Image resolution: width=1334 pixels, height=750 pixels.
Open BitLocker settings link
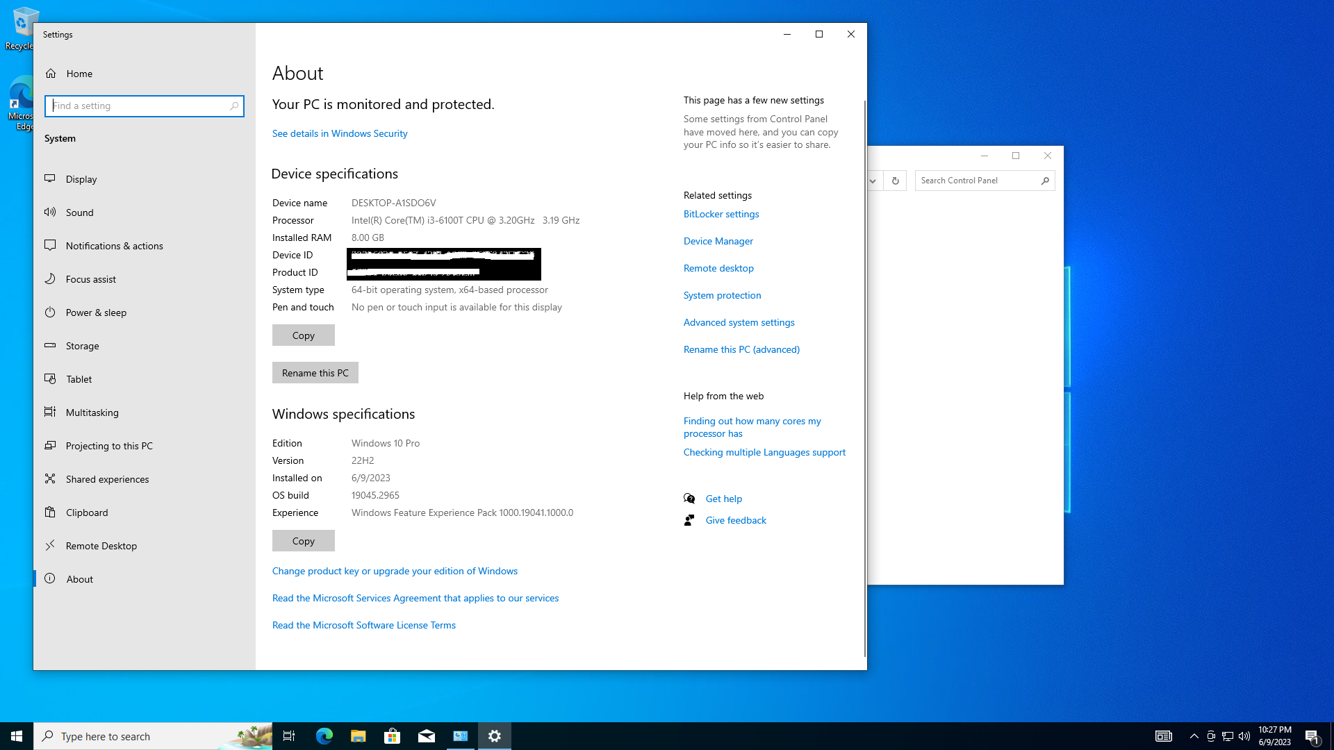point(720,214)
